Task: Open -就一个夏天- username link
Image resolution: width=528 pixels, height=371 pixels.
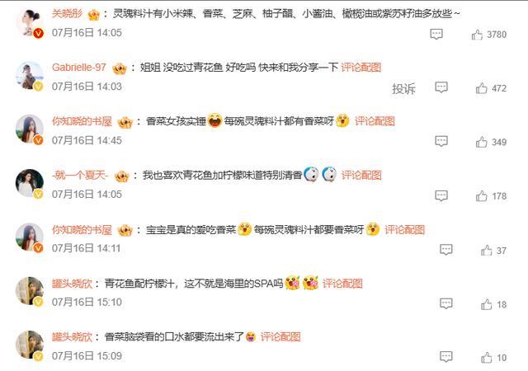Action: click(x=80, y=175)
